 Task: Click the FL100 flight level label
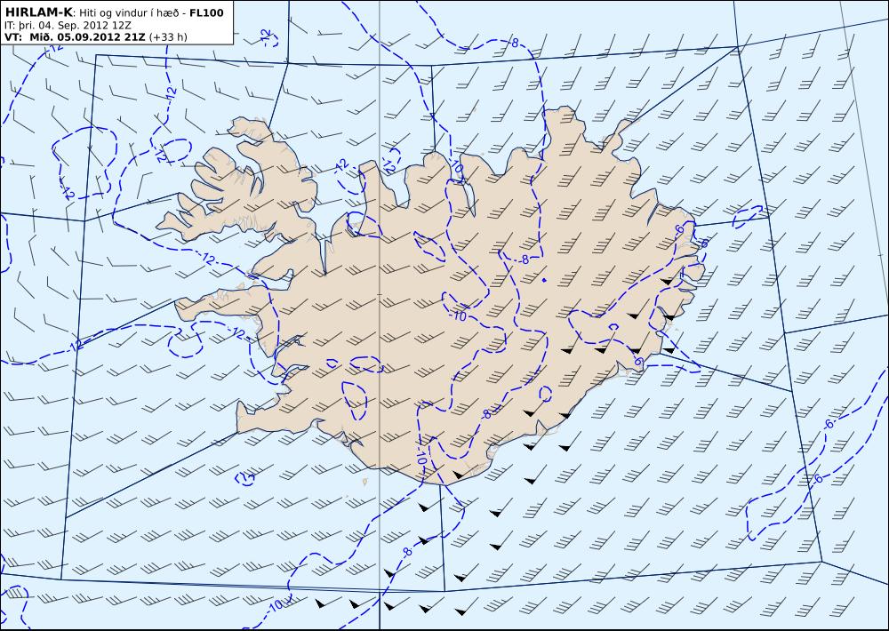pyautogui.click(x=206, y=12)
